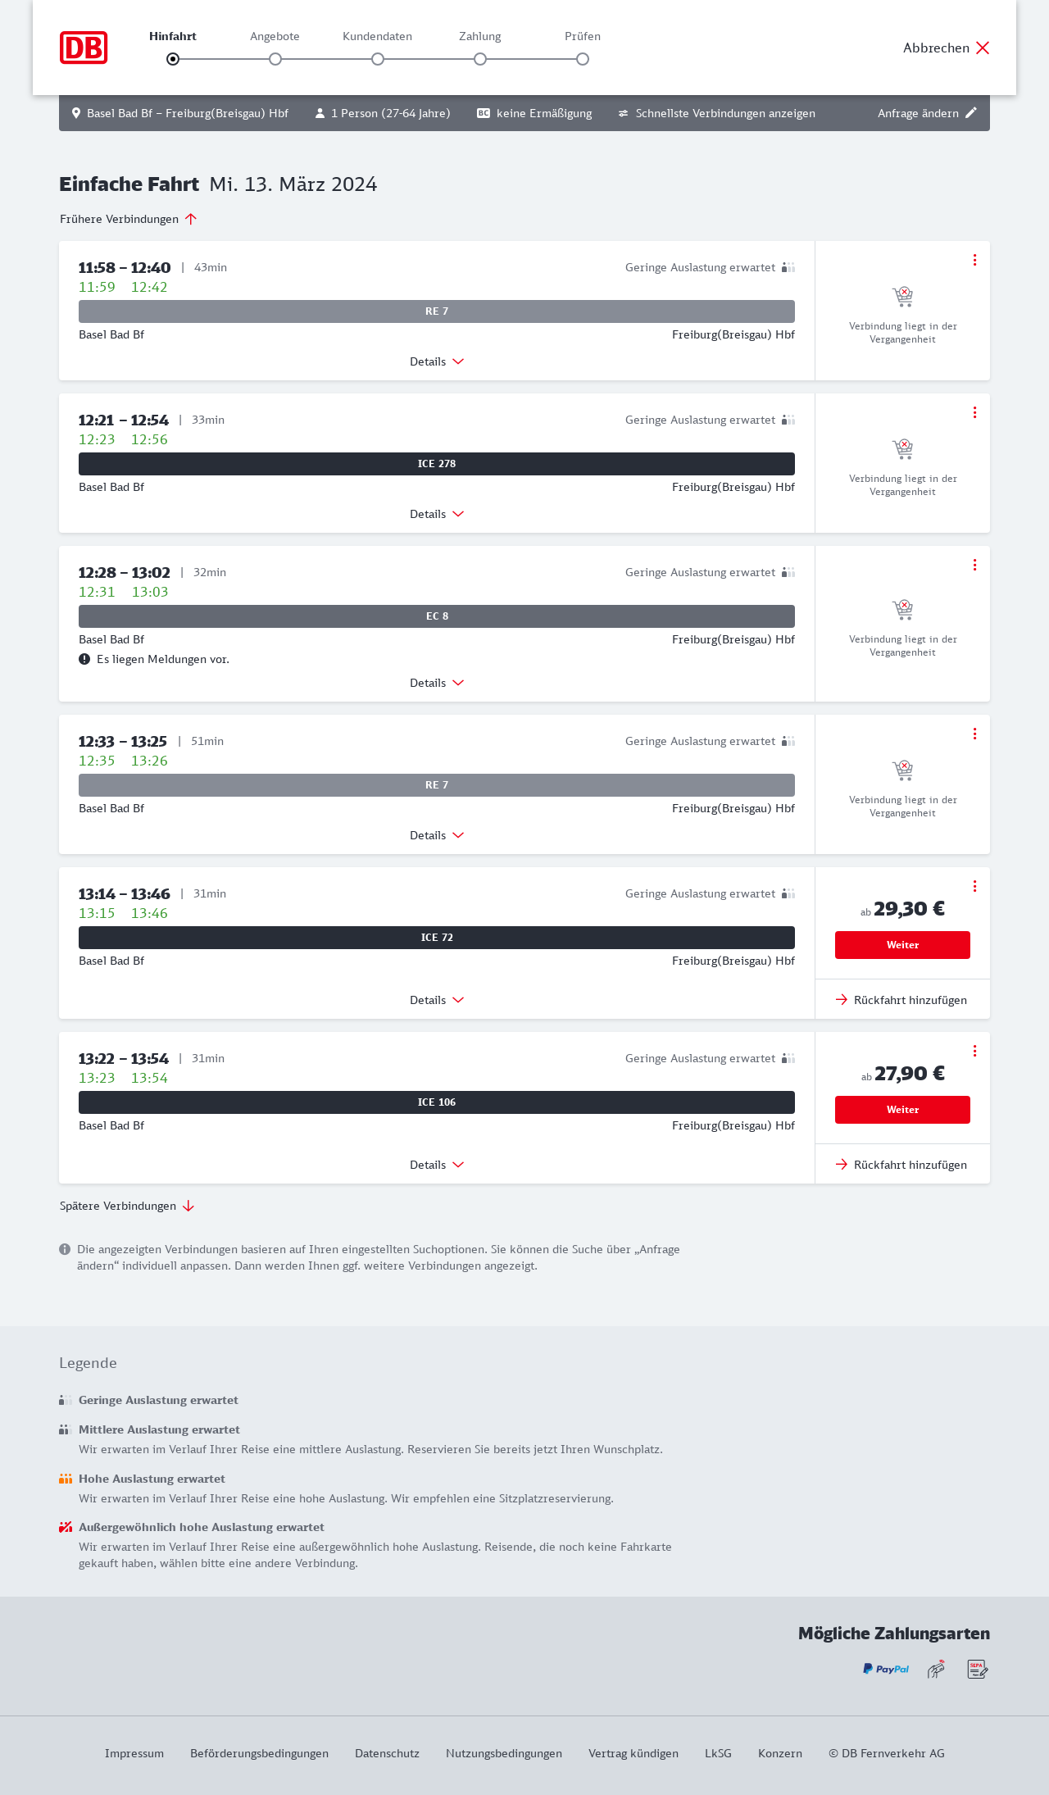Click the dark ICE 278 train bar
Viewport: 1049px width, 1795px height.
(436, 464)
